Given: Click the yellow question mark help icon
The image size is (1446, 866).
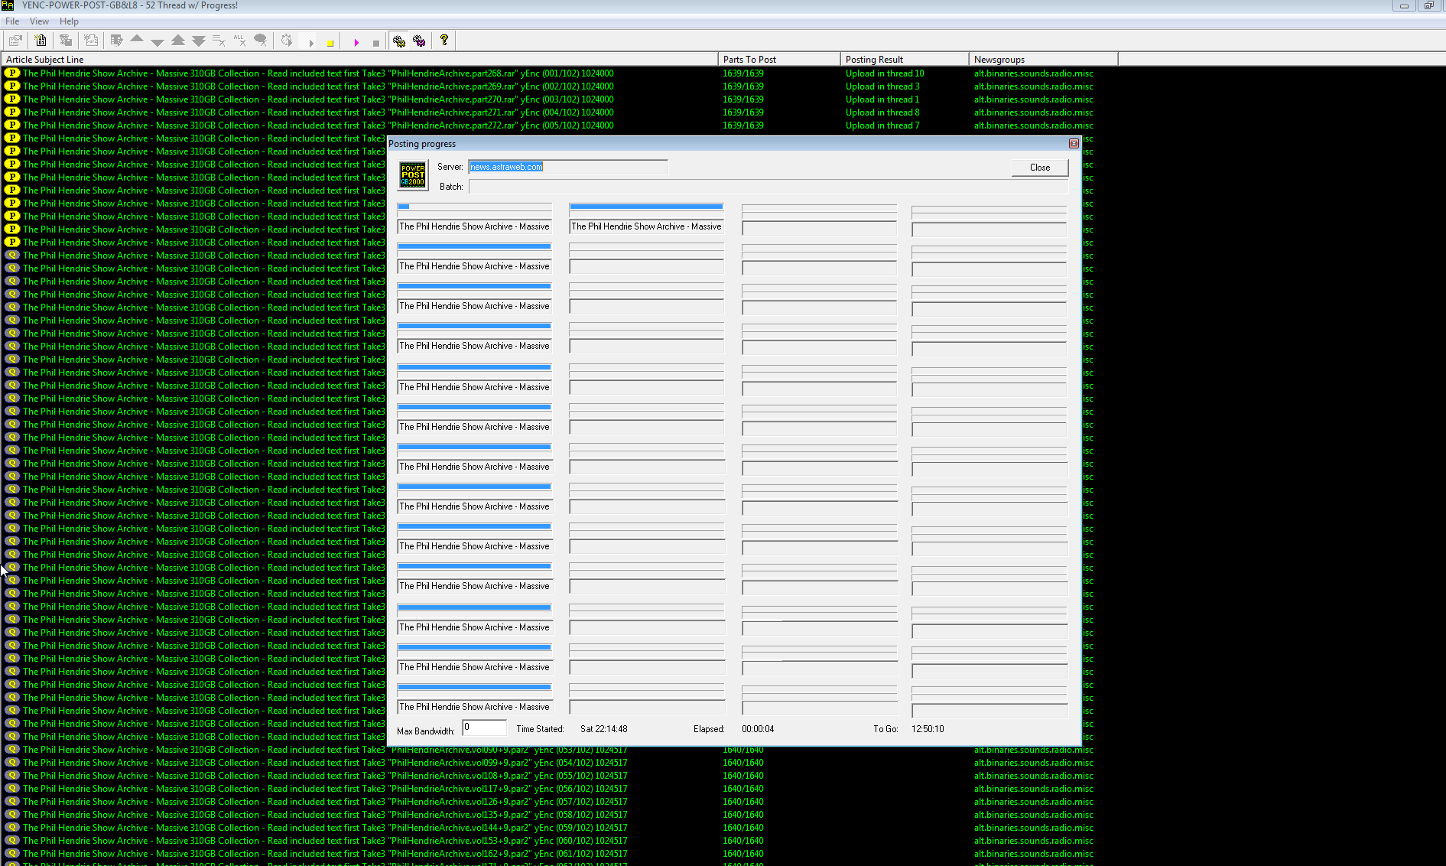Looking at the screenshot, I should [x=444, y=41].
